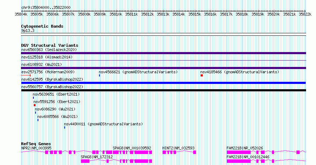The height and width of the screenshot is (165, 316).
Task: Click the large FAM221B NR_052026 first exon block
Action: [x=239, y=152]
